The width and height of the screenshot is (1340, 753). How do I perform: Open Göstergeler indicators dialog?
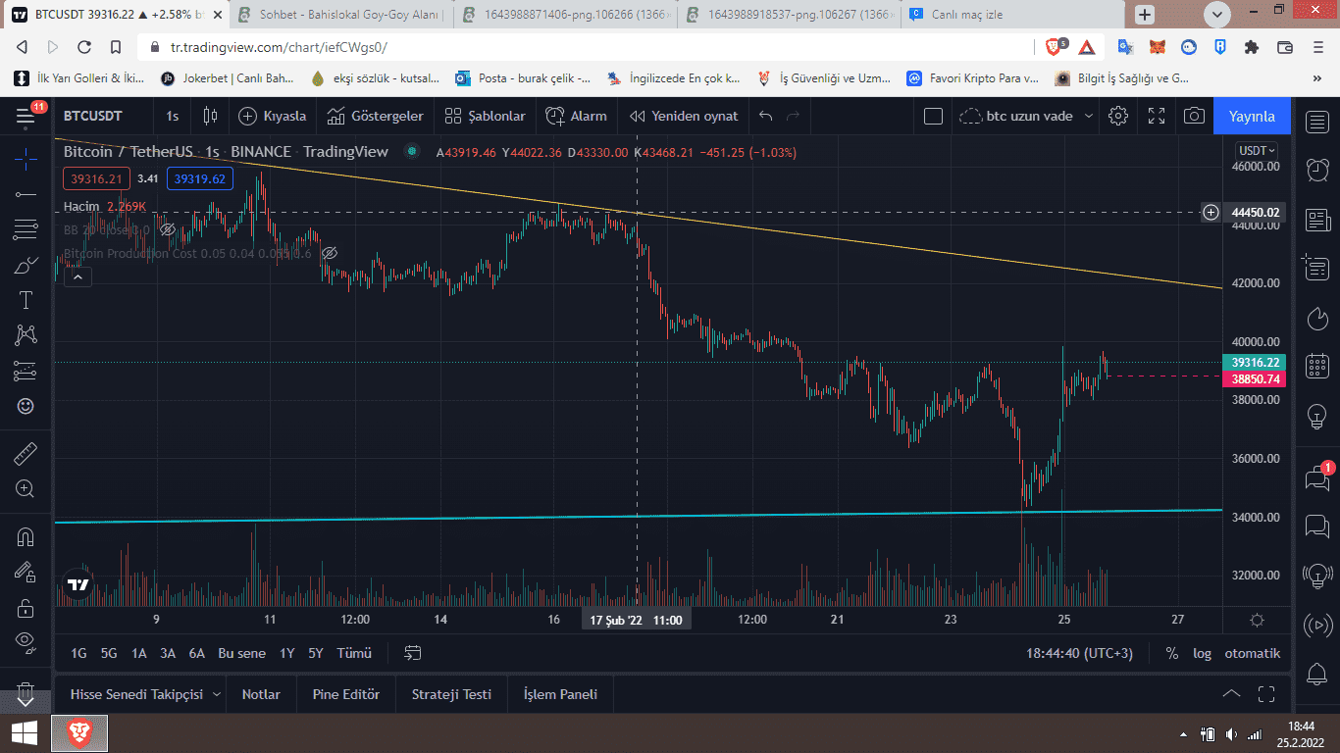(376, 116)
